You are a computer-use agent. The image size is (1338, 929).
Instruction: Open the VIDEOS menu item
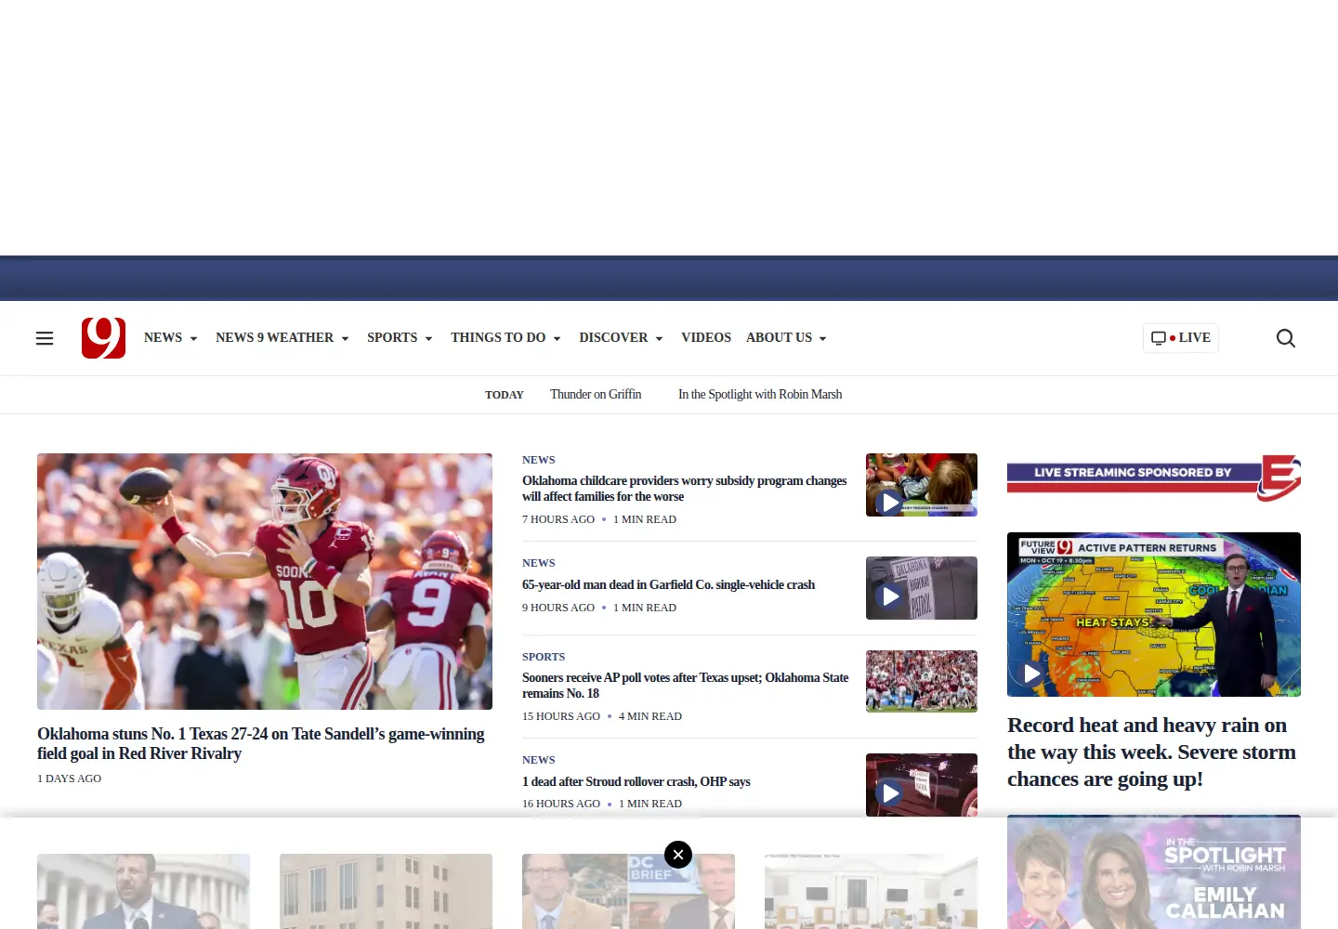[x=706, y=338]
